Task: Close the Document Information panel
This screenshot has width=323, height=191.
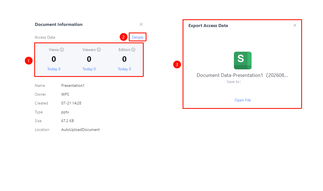Action: tap(141, 24)
